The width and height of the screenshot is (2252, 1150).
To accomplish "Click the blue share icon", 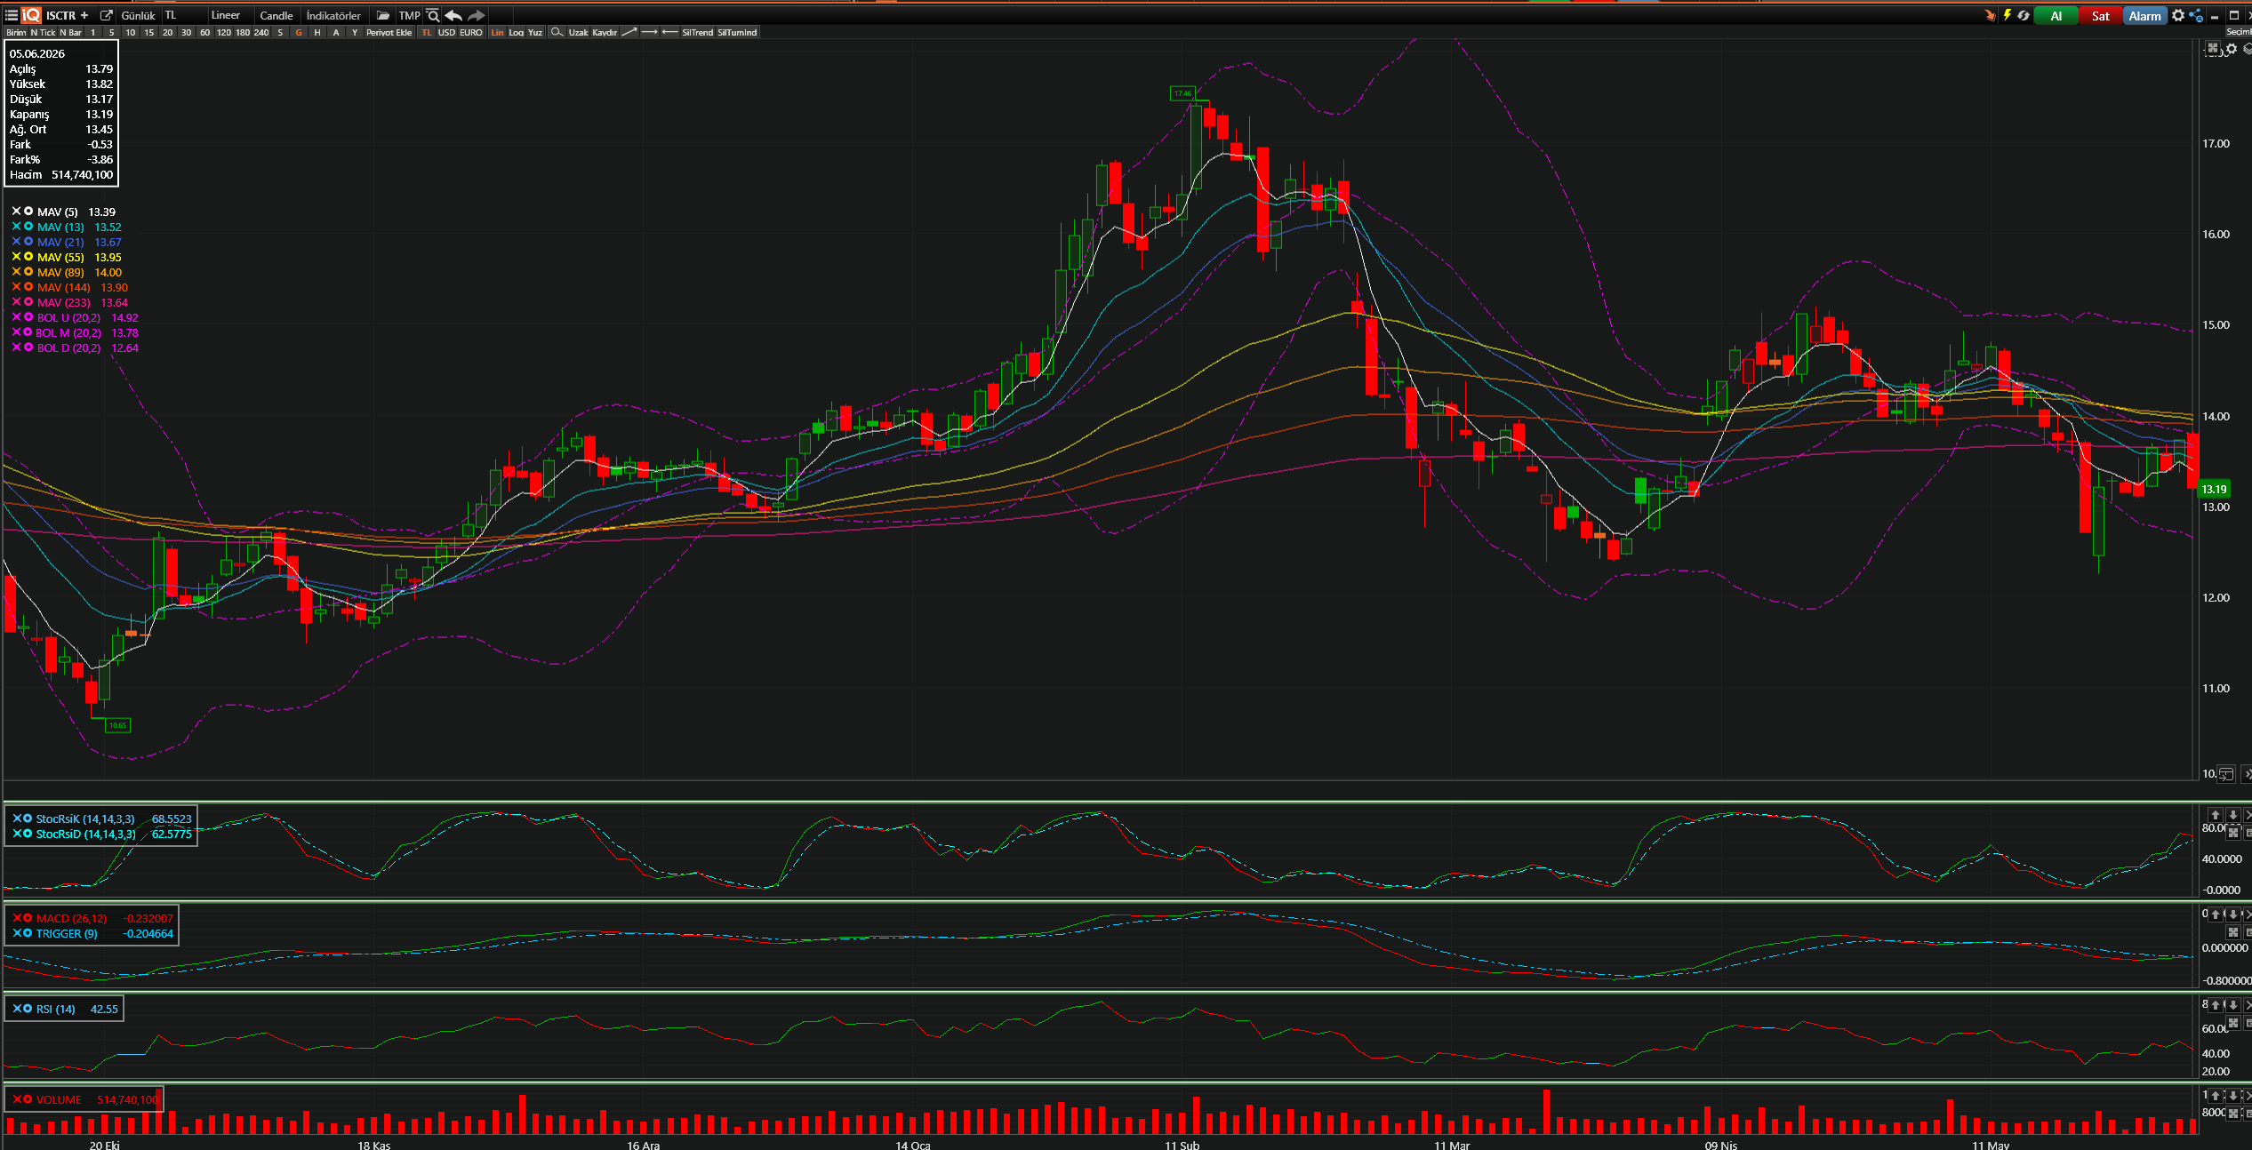I will 2196,15.
